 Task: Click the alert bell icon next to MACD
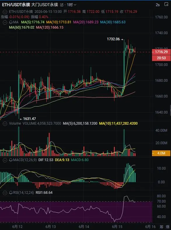click(x=11, y=160)
